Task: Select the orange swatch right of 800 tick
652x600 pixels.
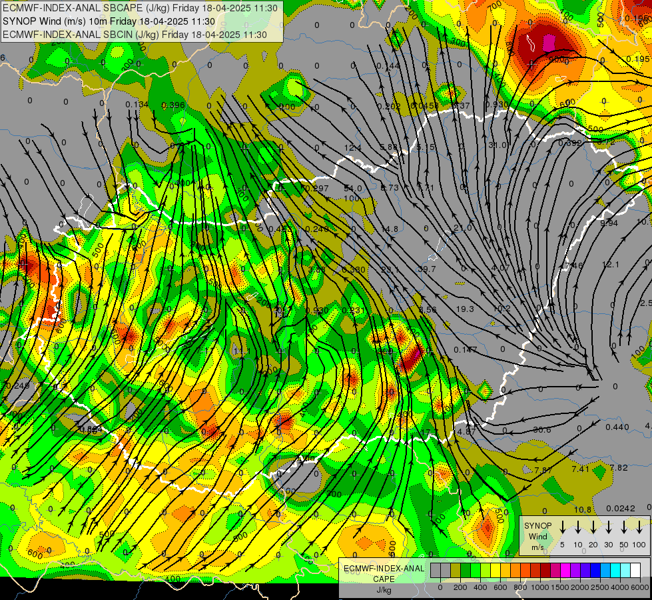Action: pyautogui.click(x=526, y=570)
